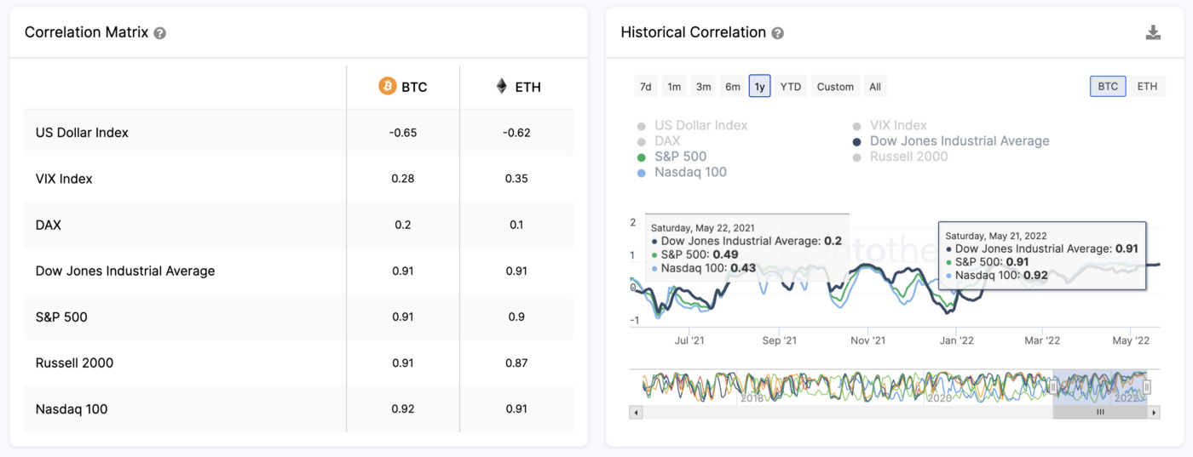The height and width of the screenshot is (457, 1193).
Task: Click the S&P 500 row label
Action: (61, 317)
